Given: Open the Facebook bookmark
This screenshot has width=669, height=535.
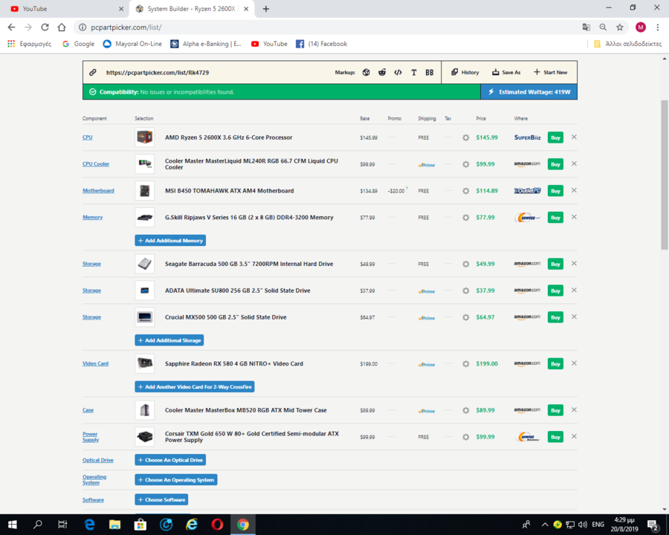Looking at the screenshot, I should point(322,44).
